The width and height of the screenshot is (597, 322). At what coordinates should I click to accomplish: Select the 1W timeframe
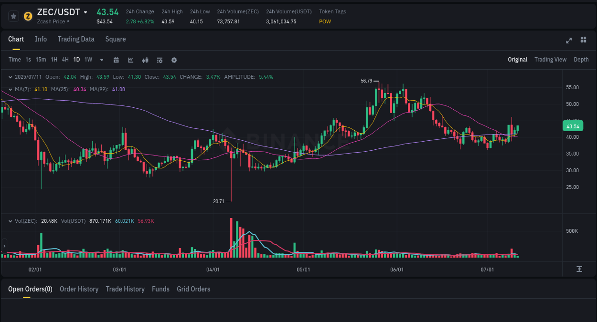point(88,60)
